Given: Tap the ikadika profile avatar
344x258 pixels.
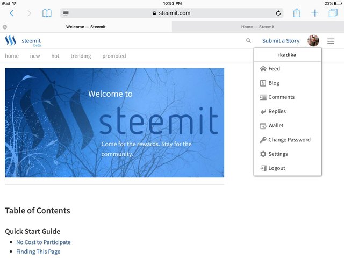Looking at the screenshot, I should 313,41.
